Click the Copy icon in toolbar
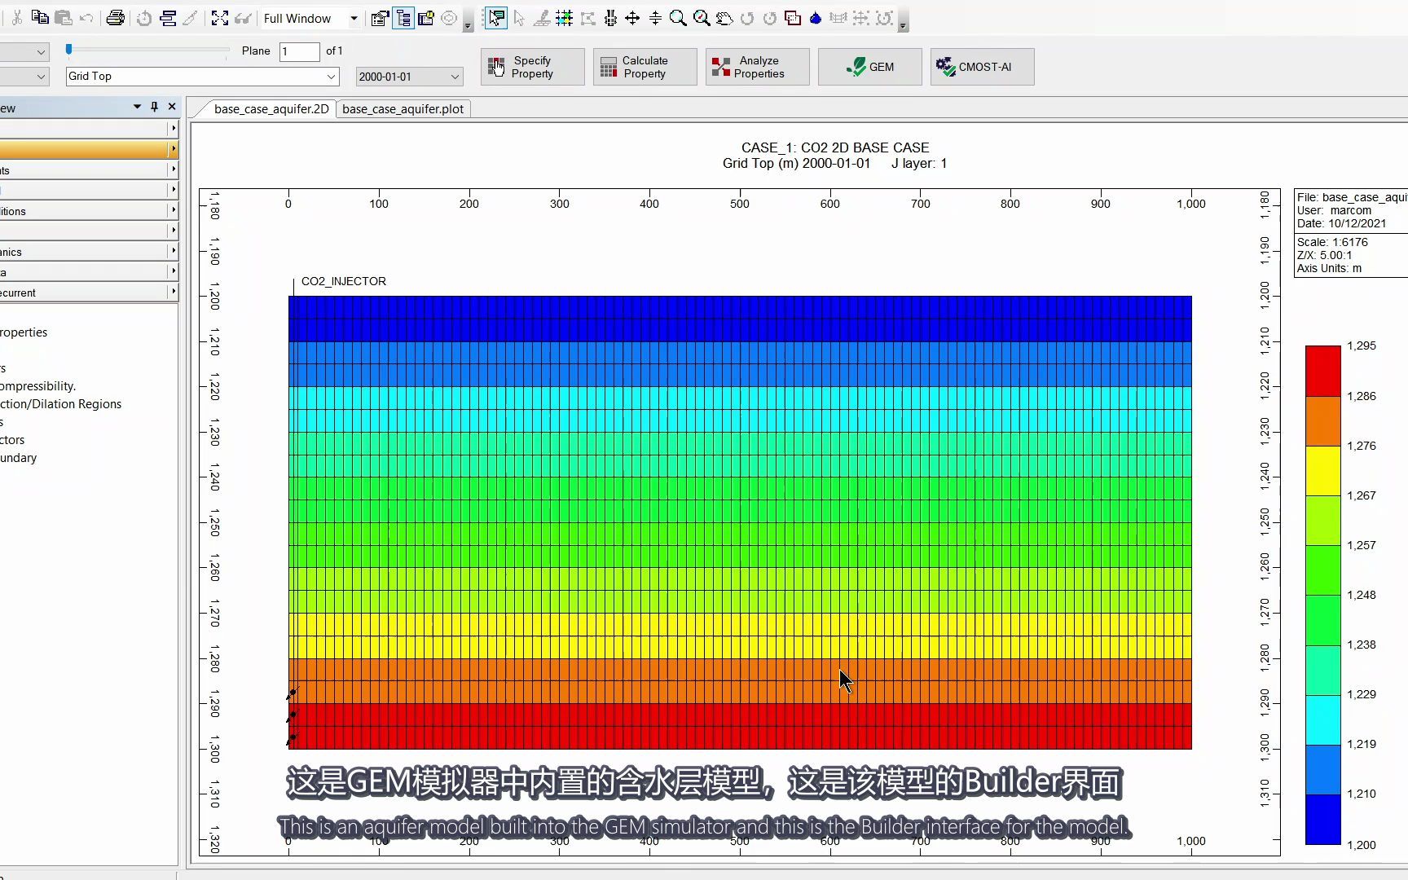Viewport: 1408px width, 880px height. pos(40,18)
